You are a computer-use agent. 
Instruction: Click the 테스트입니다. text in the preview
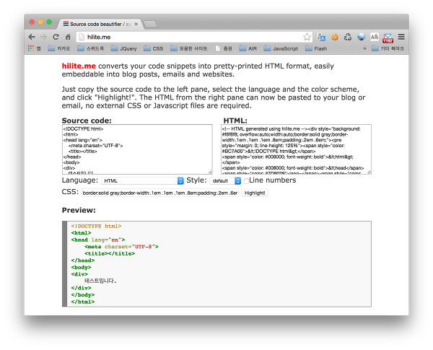click(x=100, y=281)
